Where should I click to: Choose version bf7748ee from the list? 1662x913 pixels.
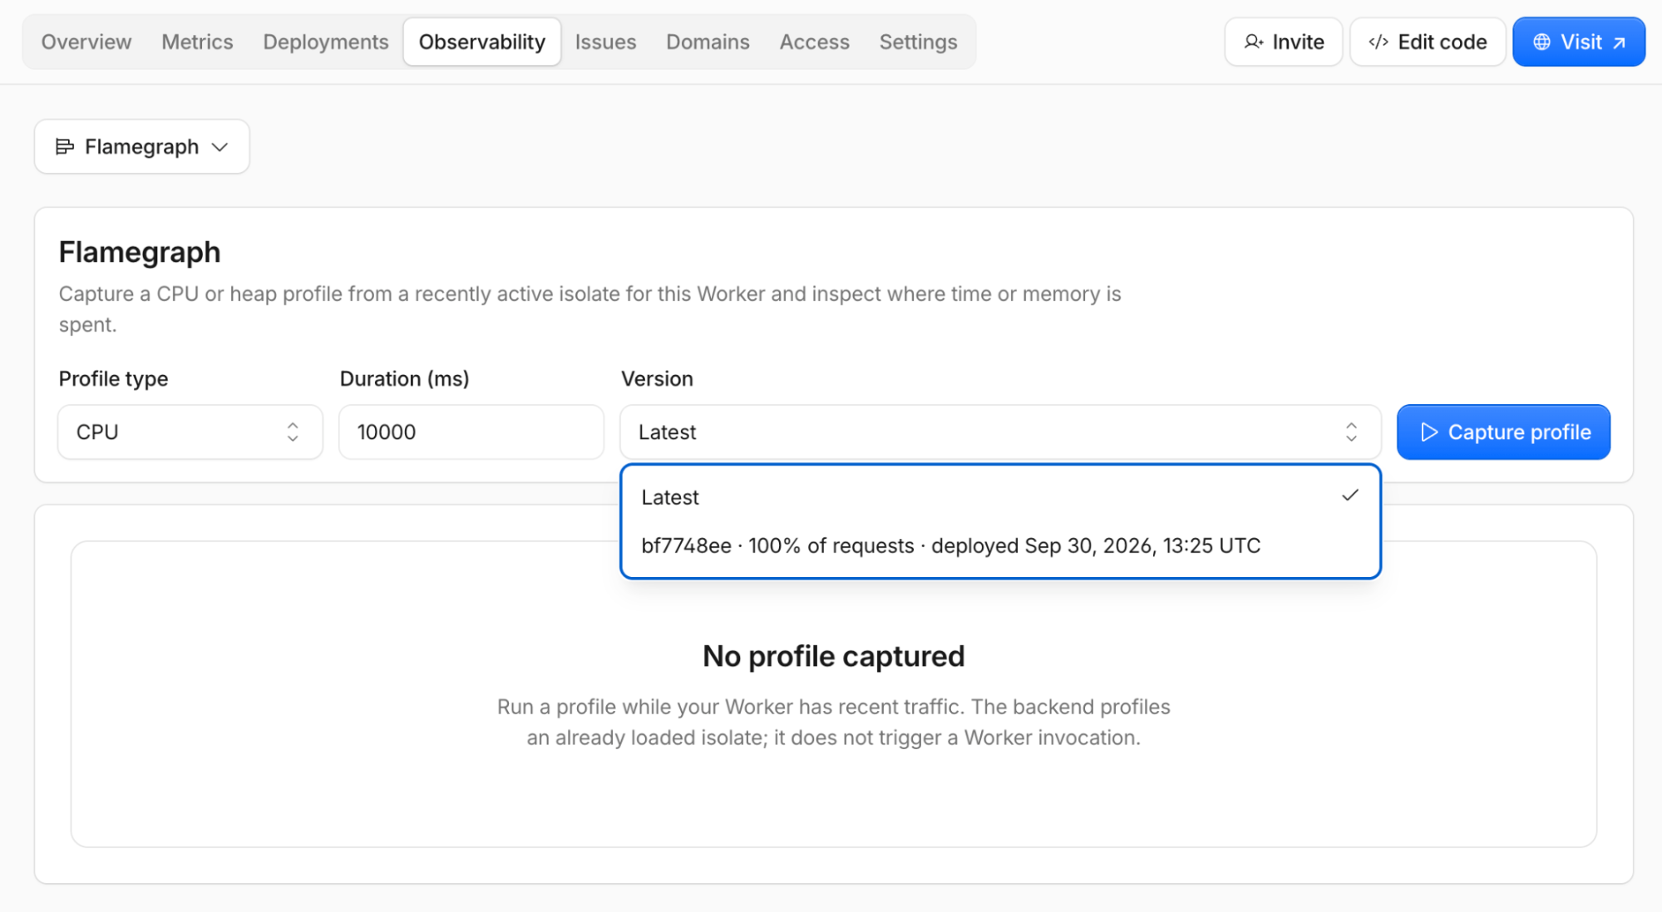(1000, 545)
